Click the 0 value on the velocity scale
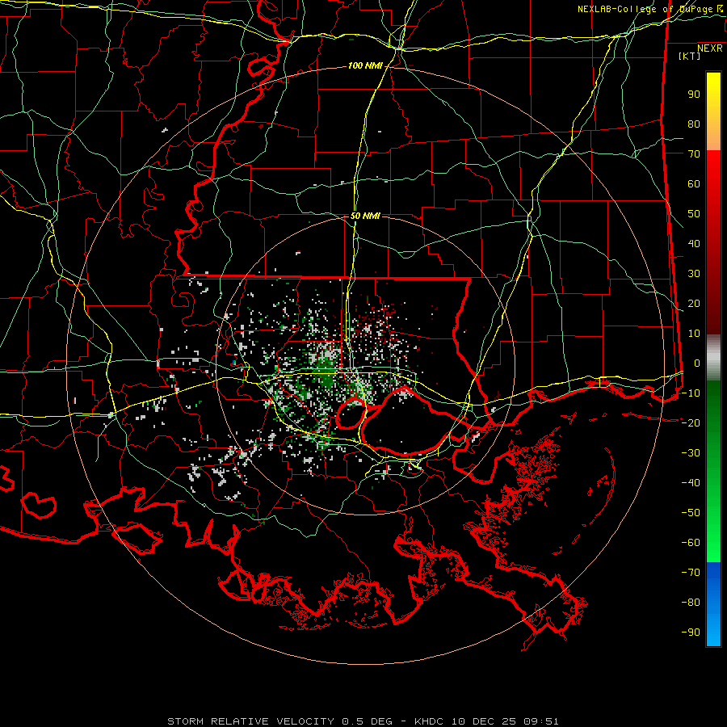727x727 pixels. 697,363
